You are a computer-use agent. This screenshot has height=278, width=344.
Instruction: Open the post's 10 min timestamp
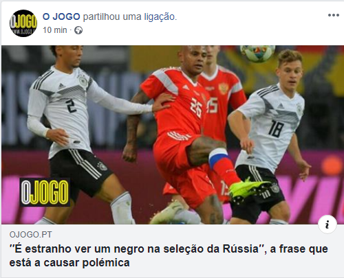click(x=55, y=30)
